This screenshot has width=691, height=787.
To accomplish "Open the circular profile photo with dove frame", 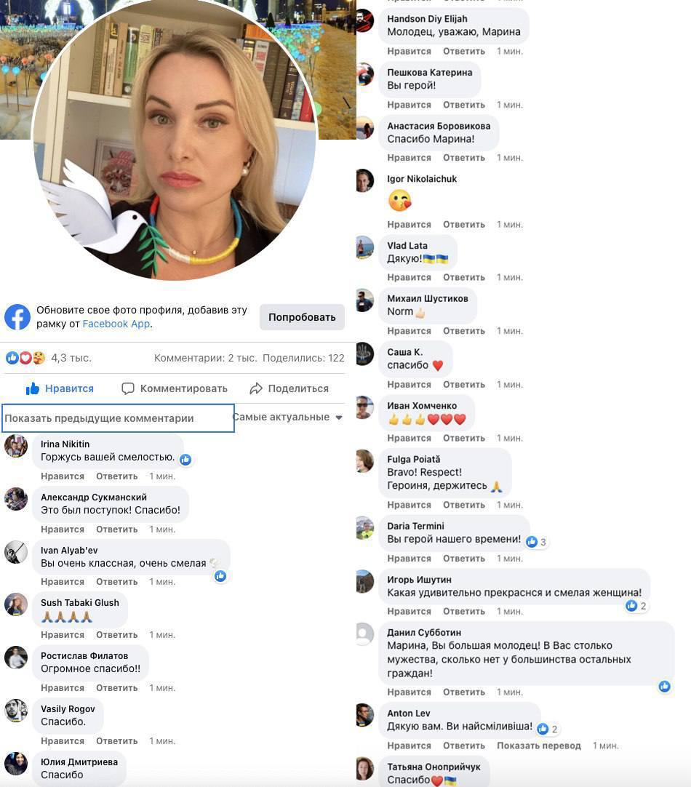I will click(x=175, y=138).
